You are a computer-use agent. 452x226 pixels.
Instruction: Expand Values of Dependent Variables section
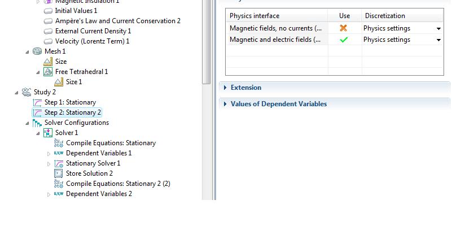[278, 104]
